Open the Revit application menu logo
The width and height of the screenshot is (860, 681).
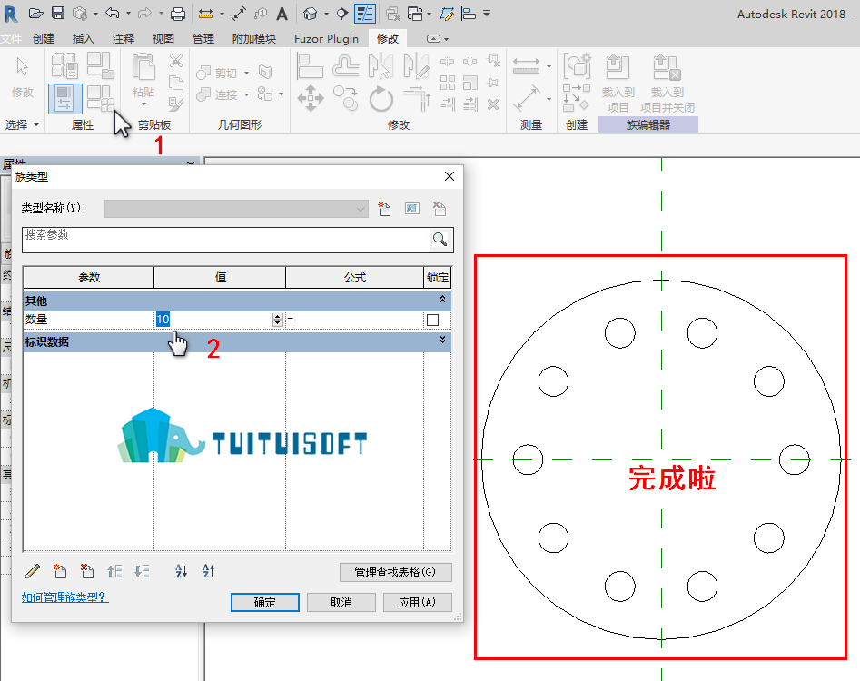(x=10, y=14)
